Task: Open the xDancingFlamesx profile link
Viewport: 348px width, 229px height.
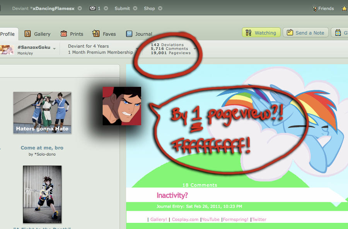Action: point(53,8)
